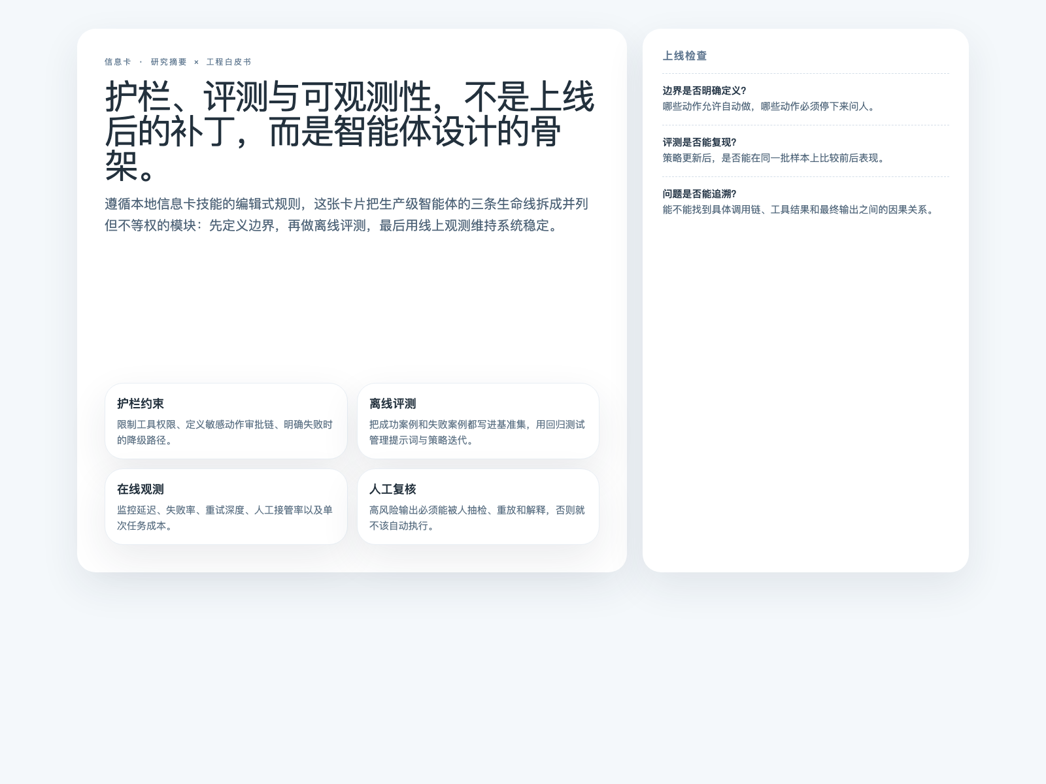1046x784 pixels.
Task: Click the 护栏约束 card
Action: (226, 421)
